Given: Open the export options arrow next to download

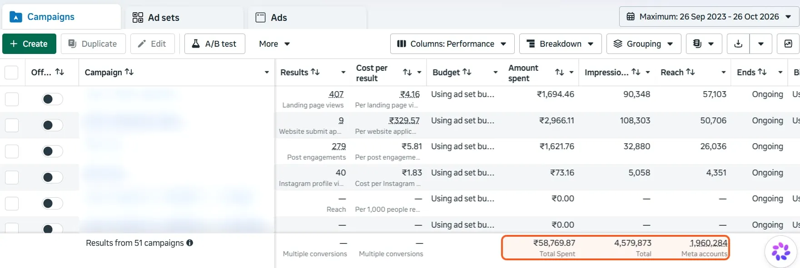Looking at the screenshot, I should click(x=761, y=44).
